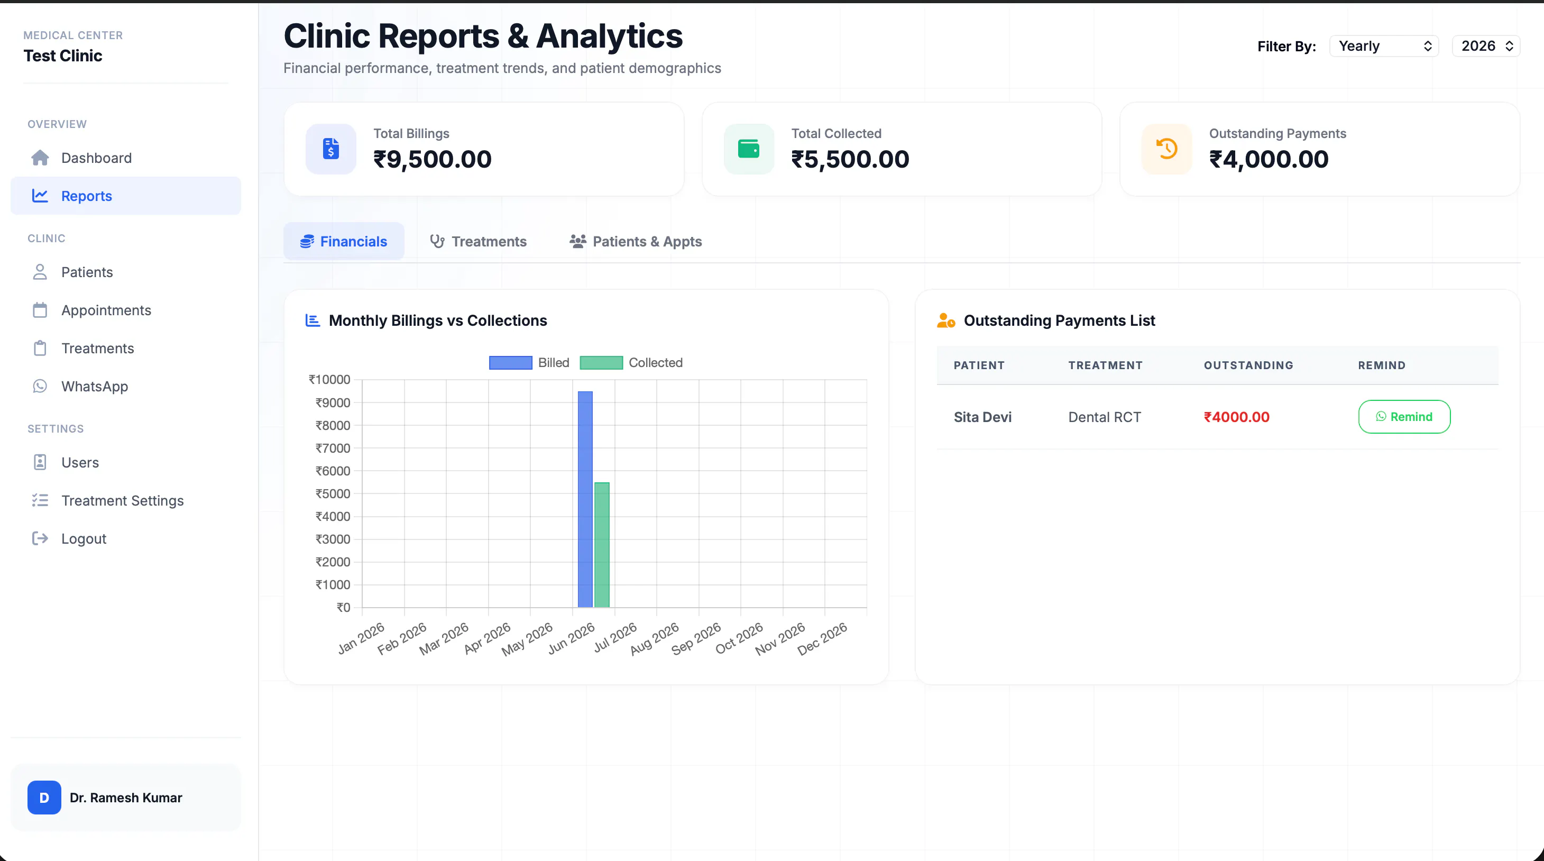This screenshot has width=1544, height=861.
Task: Click the Monthly Billings vs Collections heading
Action: pos(437,320)
